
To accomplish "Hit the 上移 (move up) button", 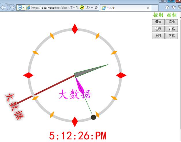I will [158, 36].
